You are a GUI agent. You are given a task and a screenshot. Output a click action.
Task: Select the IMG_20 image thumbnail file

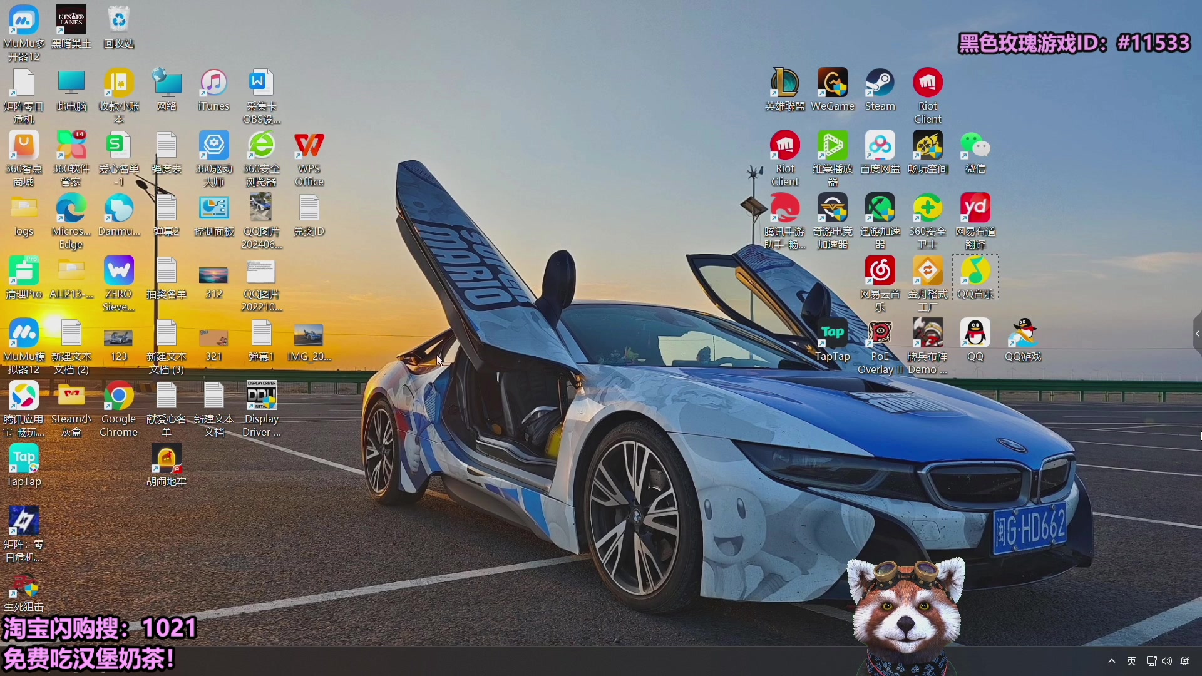pyautogui.click(x=309, y=336)
